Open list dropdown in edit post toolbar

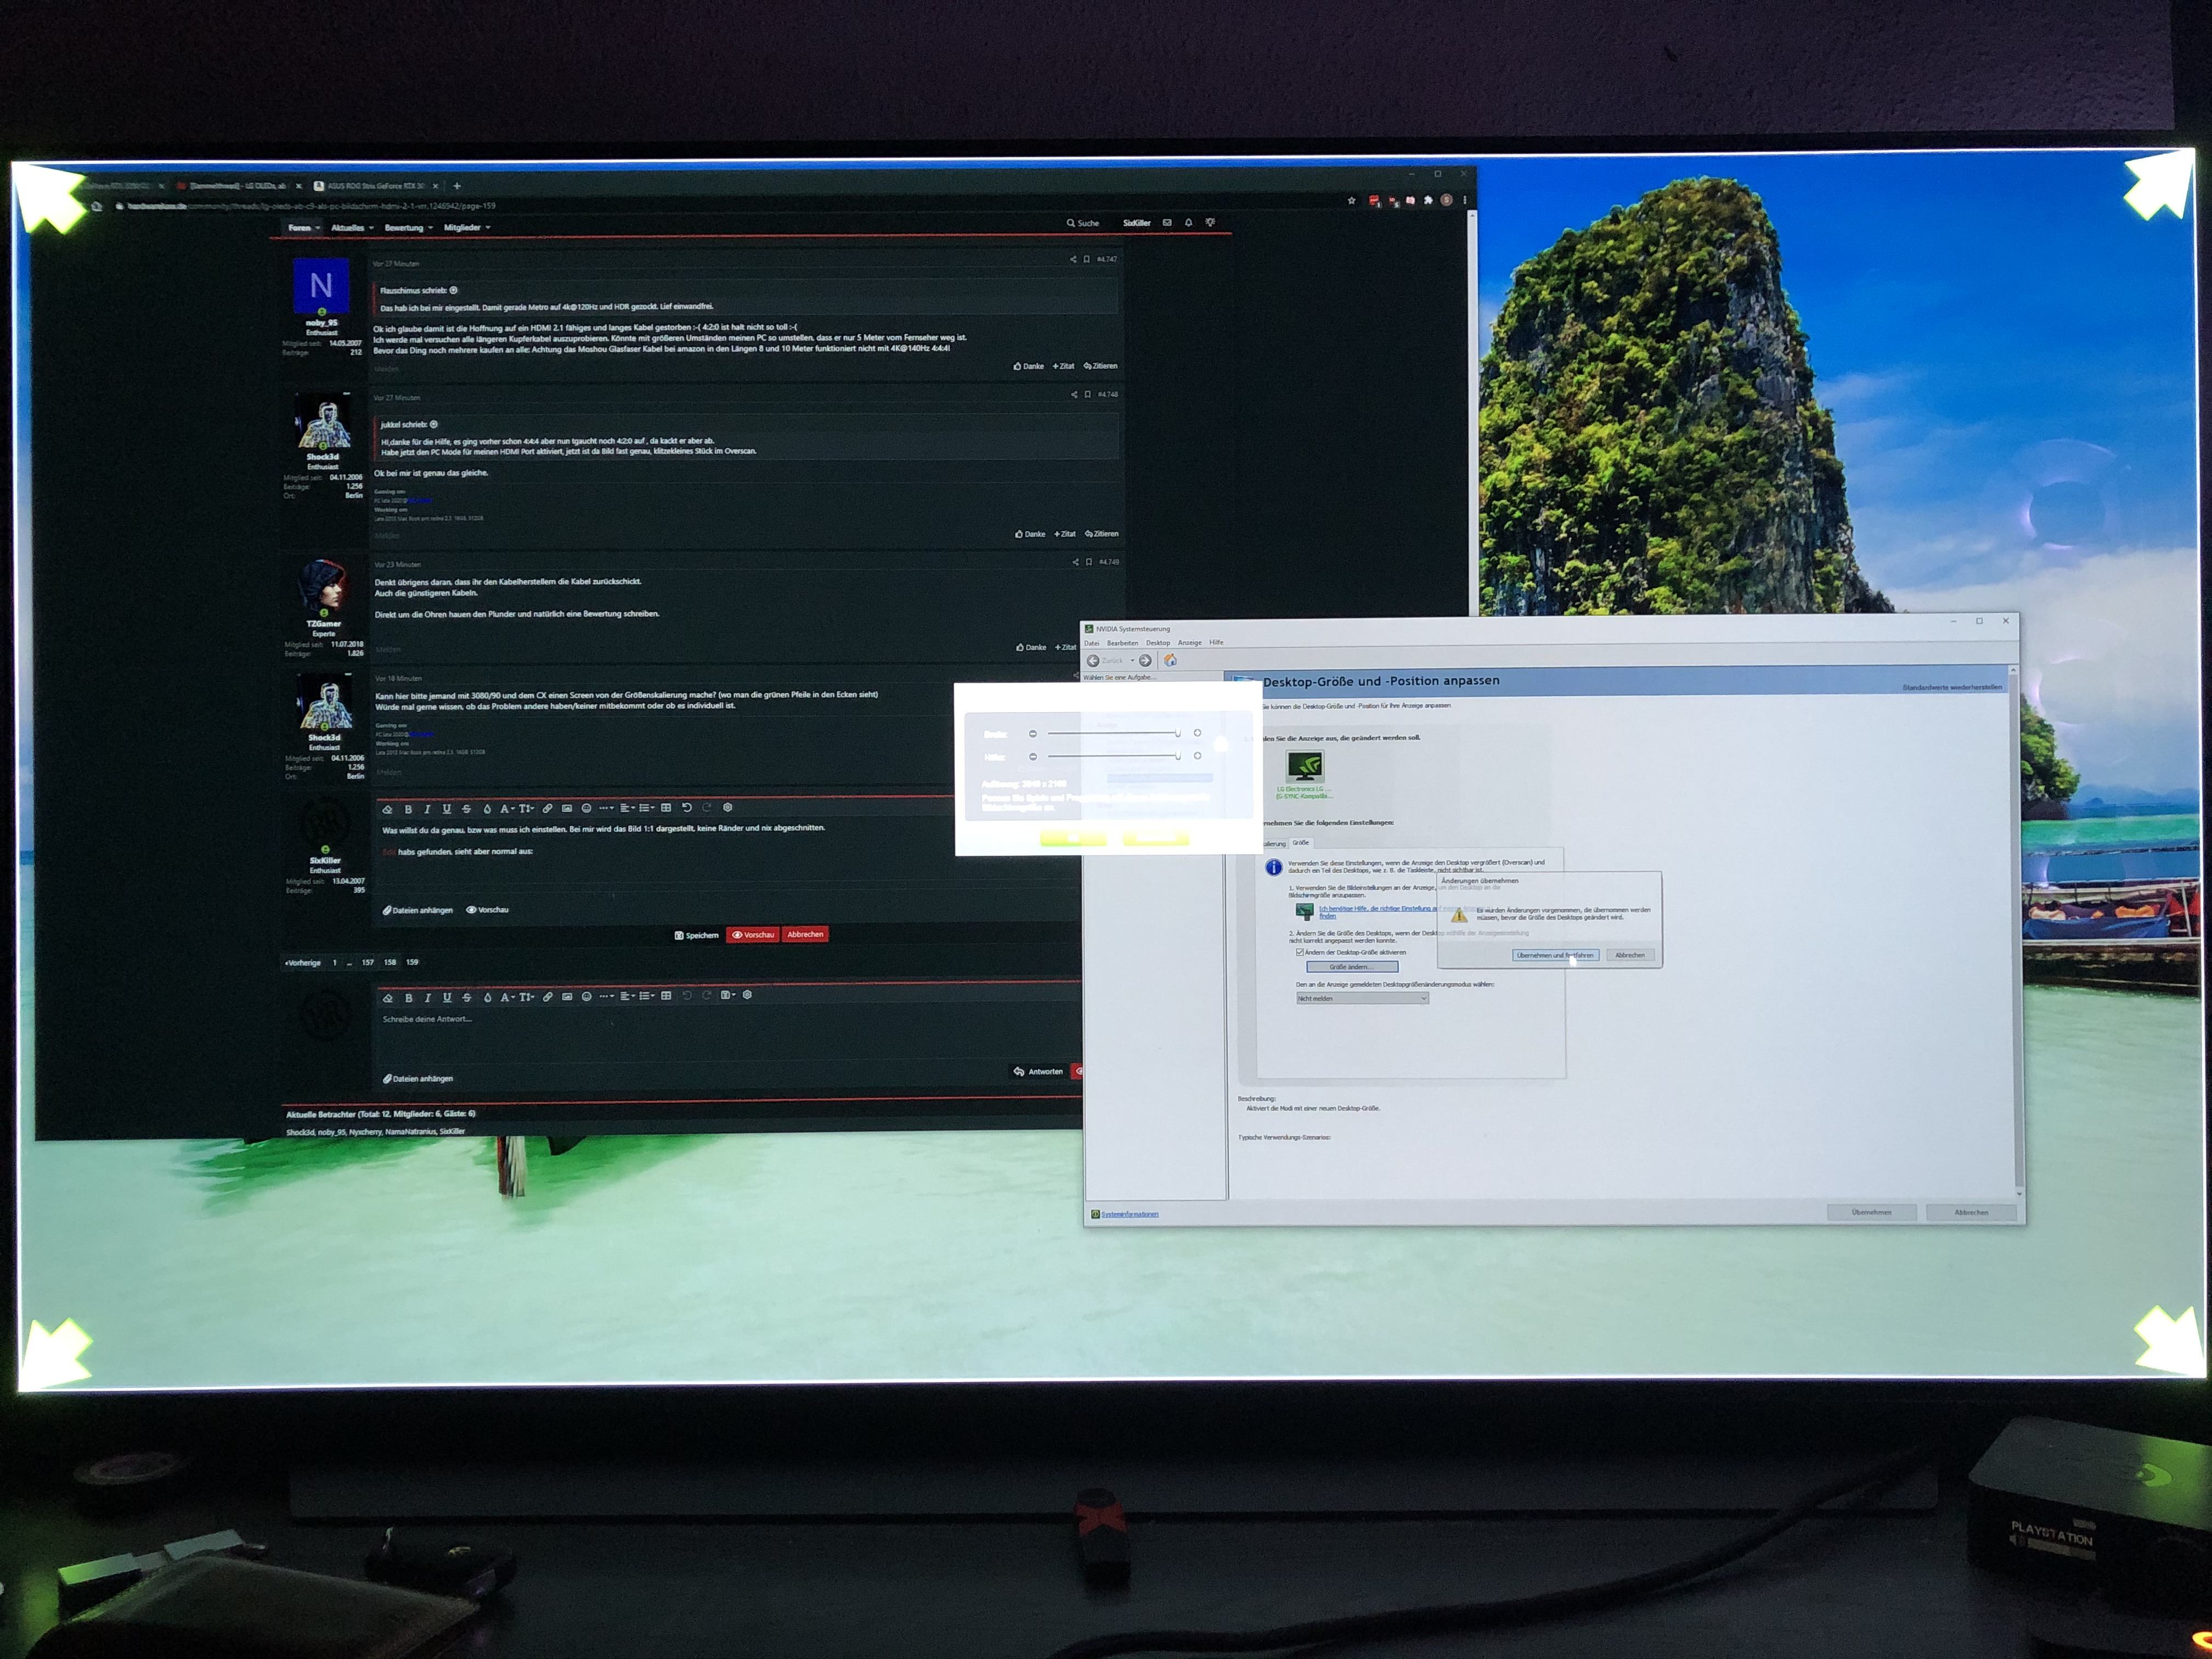(647, 808)
